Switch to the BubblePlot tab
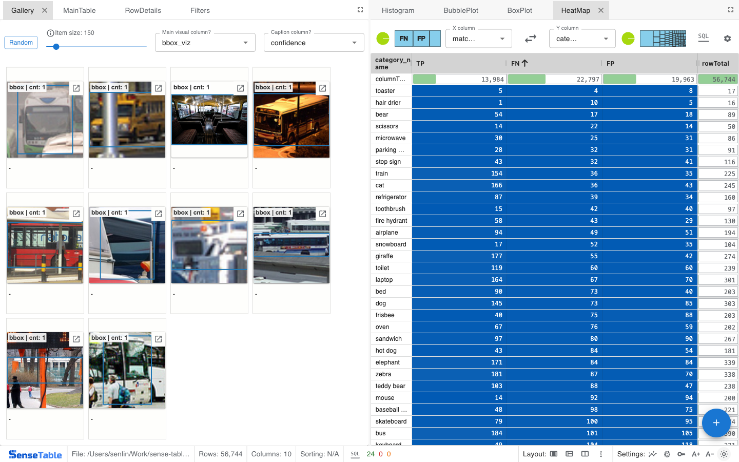The image size is (739, 462). [x=460, y=10]
